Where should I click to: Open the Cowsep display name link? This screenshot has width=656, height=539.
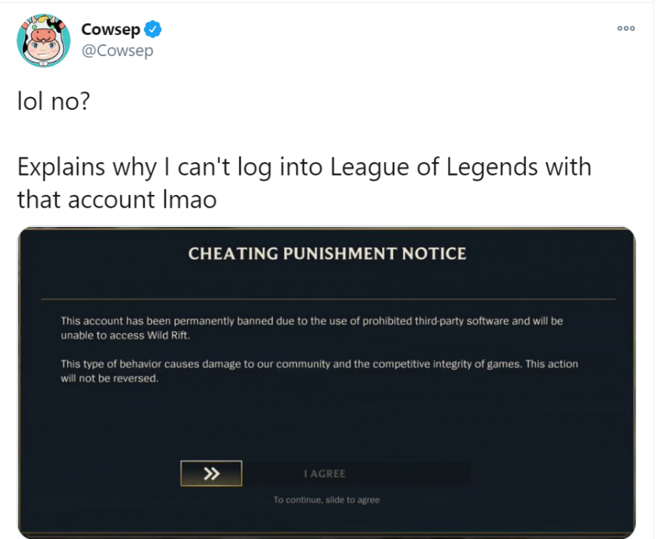coord(111,30)
